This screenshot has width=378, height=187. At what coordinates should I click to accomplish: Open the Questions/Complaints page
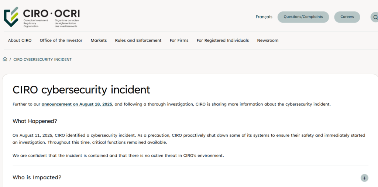tap(303, 17)
